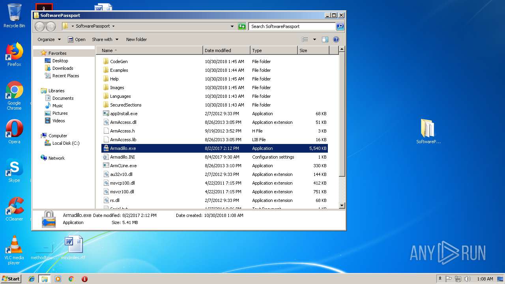Click the Open toolbar button

77,39
